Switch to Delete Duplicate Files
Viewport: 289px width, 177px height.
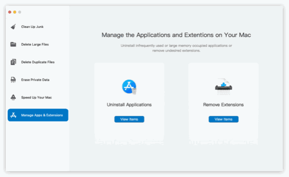[x=38, y=62]
